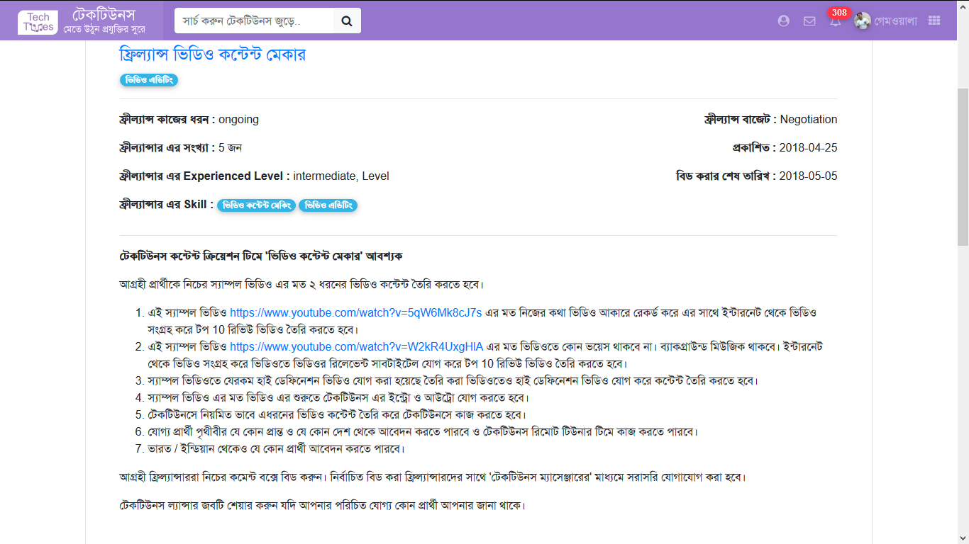Open the user account icon
Image resolution: width=969 pixels, height=544 pixels.
tap(784, 21)
